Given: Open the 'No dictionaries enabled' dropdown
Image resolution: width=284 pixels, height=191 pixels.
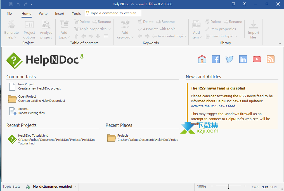Looking at the screenshot, I should point(51,187).
